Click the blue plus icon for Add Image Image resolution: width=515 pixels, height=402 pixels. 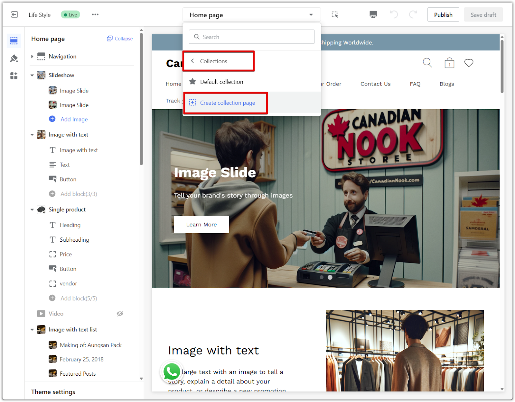click(x=52, y=119)
